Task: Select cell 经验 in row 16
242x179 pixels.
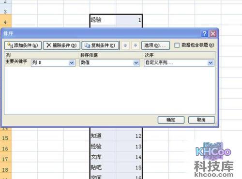Action: tap(103, 146)
